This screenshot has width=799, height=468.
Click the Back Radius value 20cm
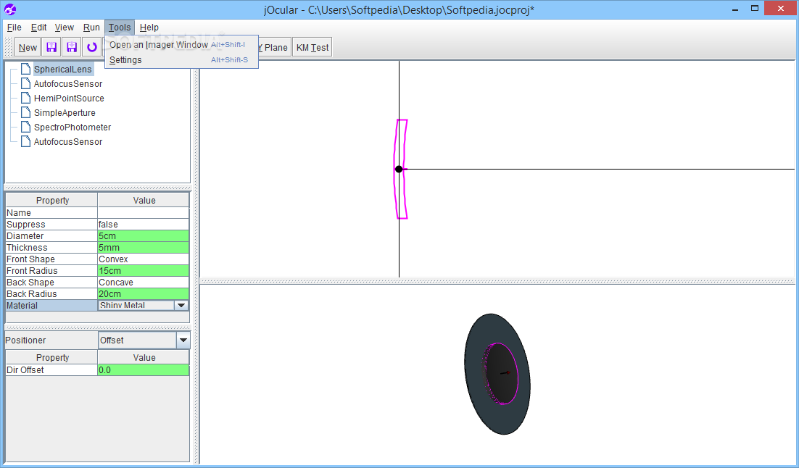[143, 294]
